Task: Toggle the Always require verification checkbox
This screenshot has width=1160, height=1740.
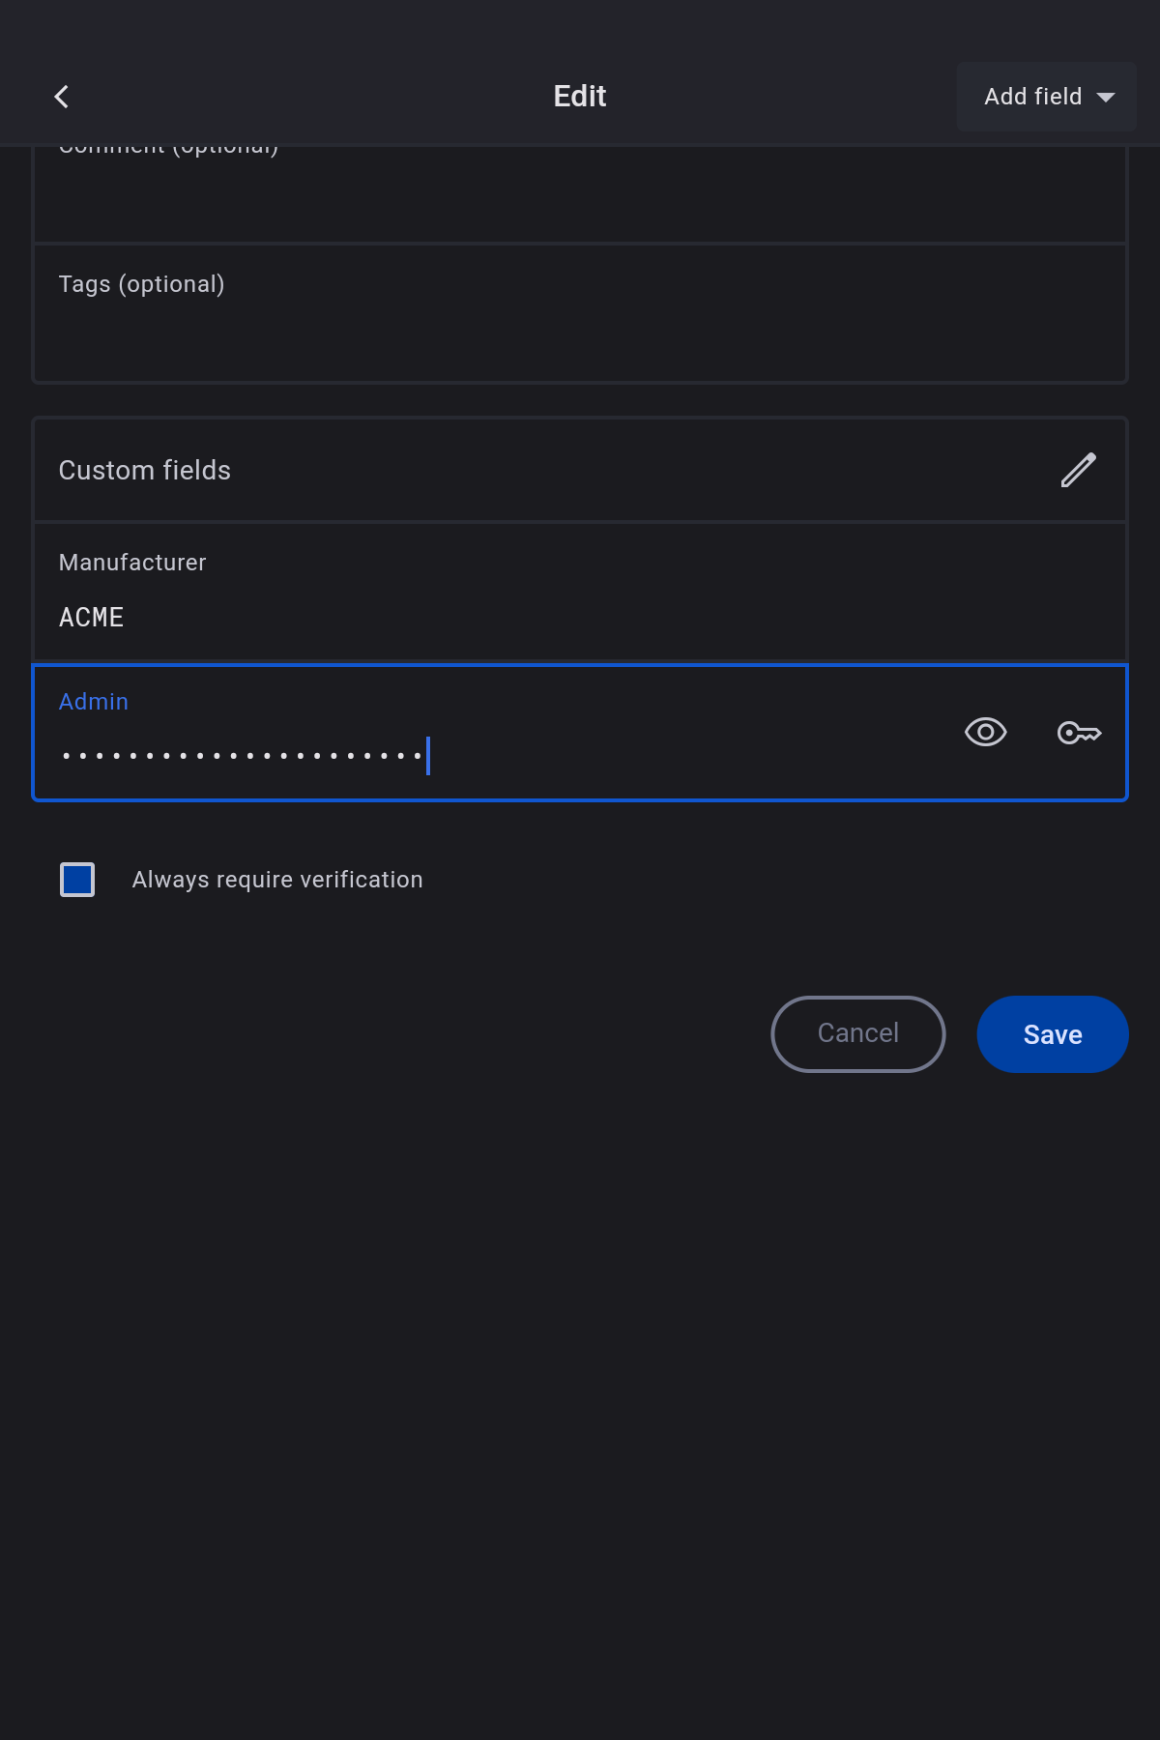Action: [77, 880]
